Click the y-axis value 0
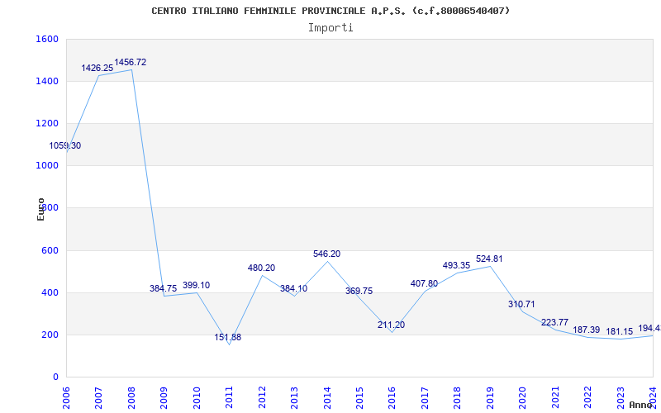Image resolution: width=661 pixels, height=413 pixels. click(55, 377)
